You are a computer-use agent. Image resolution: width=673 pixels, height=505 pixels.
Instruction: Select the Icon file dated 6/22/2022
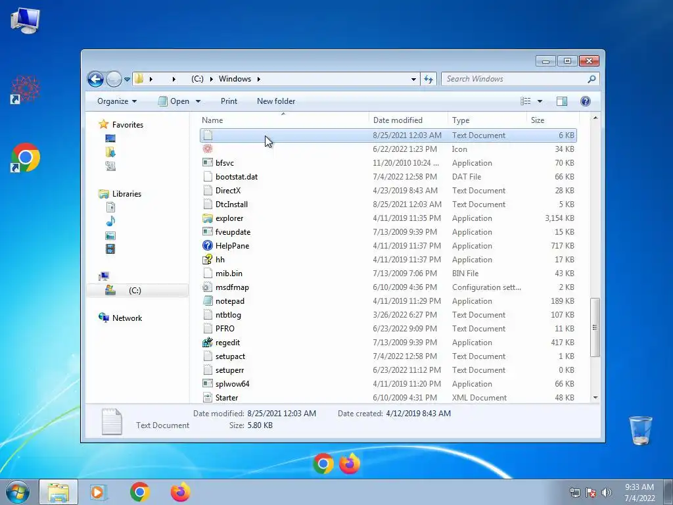click(x=388, y=149)
